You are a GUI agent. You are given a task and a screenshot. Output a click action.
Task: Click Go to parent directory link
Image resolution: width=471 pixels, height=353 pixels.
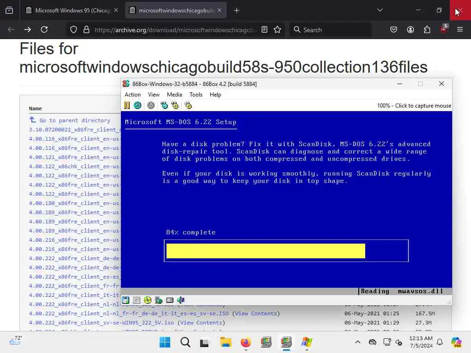click(x=75, y=120)
